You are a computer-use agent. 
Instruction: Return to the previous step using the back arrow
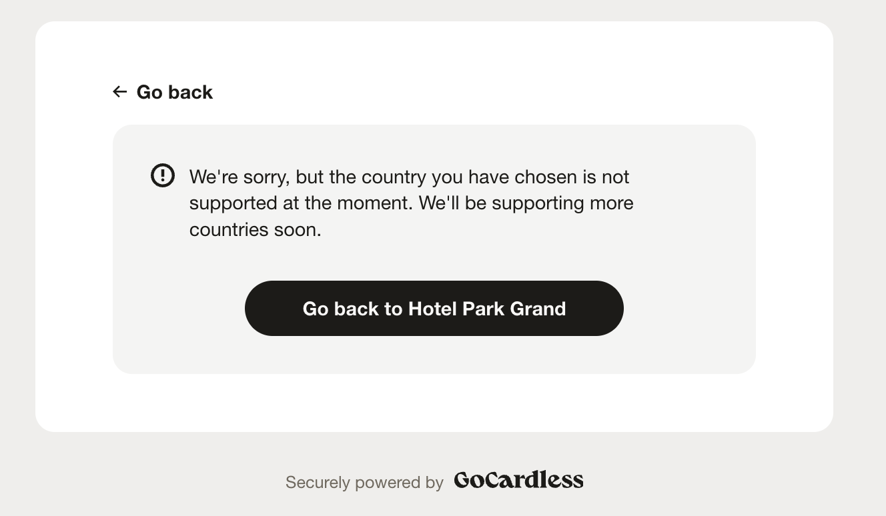tap(120, 92)
